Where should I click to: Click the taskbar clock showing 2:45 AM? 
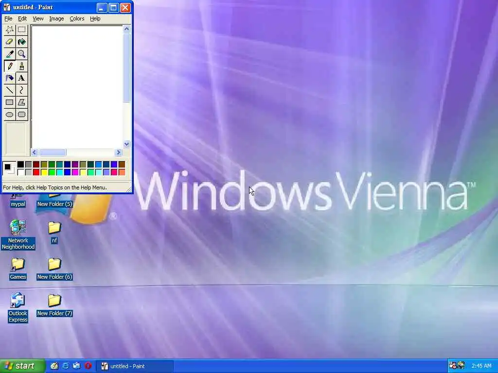coord(481,366)
